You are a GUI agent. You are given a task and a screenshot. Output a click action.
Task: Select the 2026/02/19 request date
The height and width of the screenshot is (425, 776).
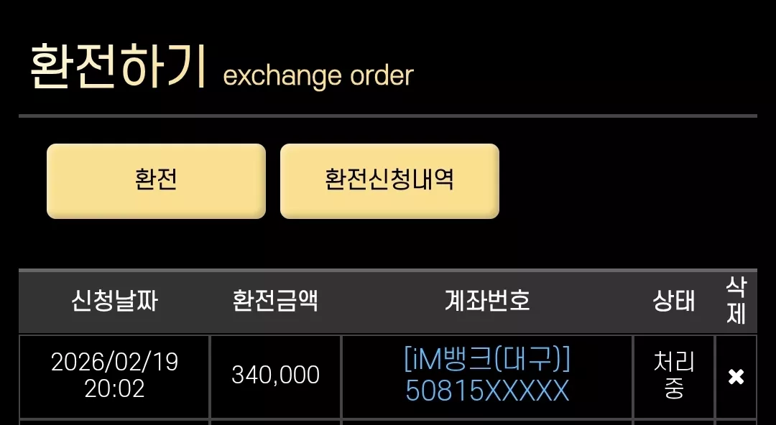pyautogui.click(x=114, y=362)
